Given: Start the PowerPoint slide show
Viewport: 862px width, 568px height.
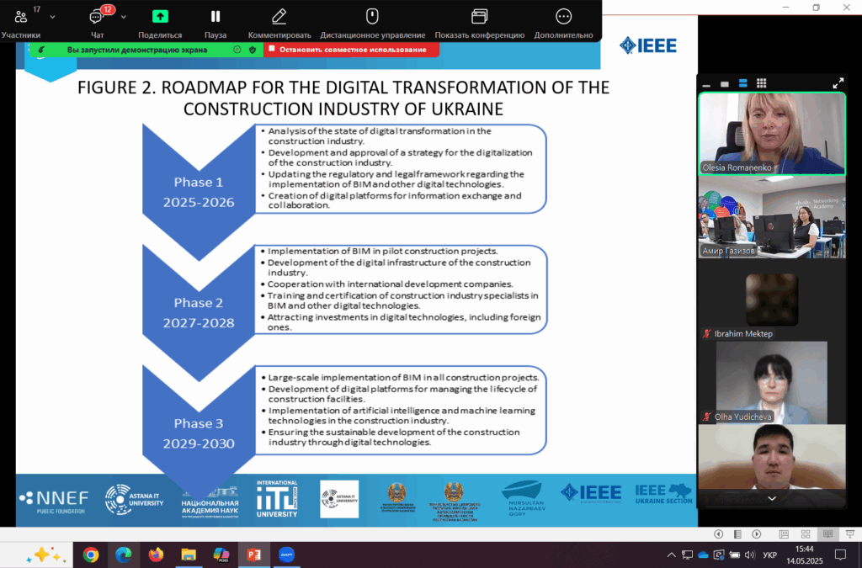Looking at the screenshot, I should (x=850, y=534).
